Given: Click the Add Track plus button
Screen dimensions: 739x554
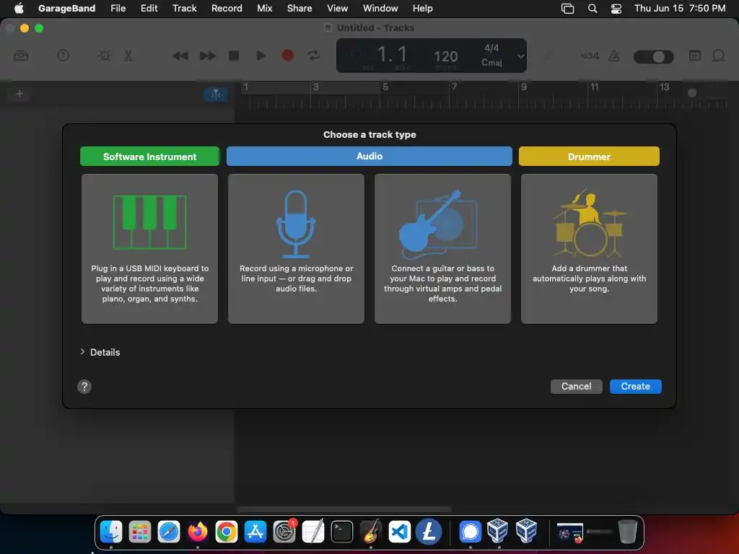Looking at the screenshot, I should (19, 94).
